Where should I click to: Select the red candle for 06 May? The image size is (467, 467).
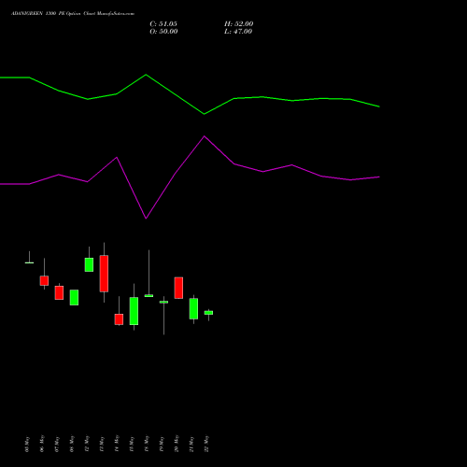[44, 280]
